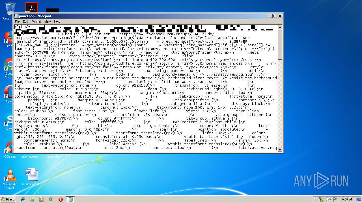Open the Start menu
Viewport: 362px width, 203px height.
[x=8, y=199]
